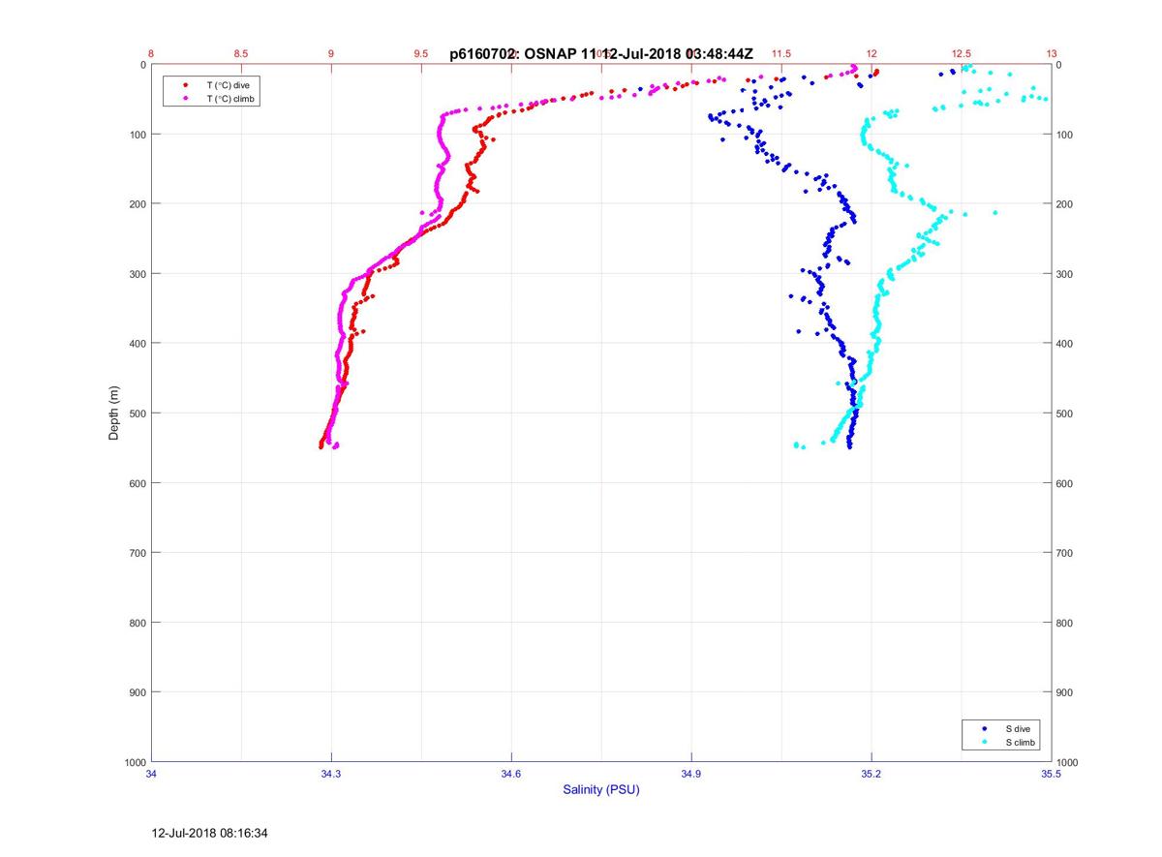Click the cyan S climb legend marker
The image size is (1162, 857).
click(x=985, y=742)
